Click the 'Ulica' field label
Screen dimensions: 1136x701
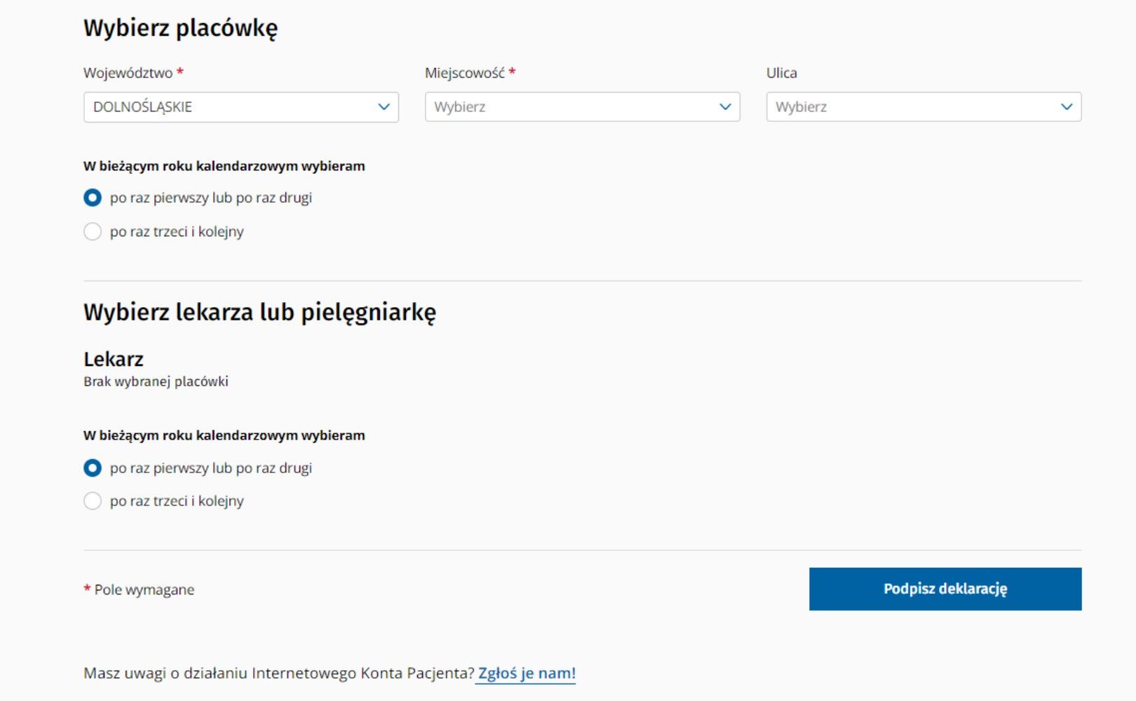[782, 73]
